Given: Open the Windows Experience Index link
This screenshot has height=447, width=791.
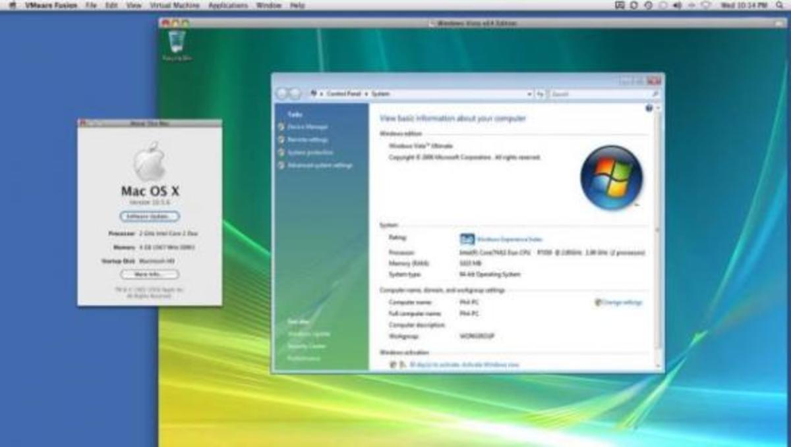Looking at the screenshot, I should point(509,239).
